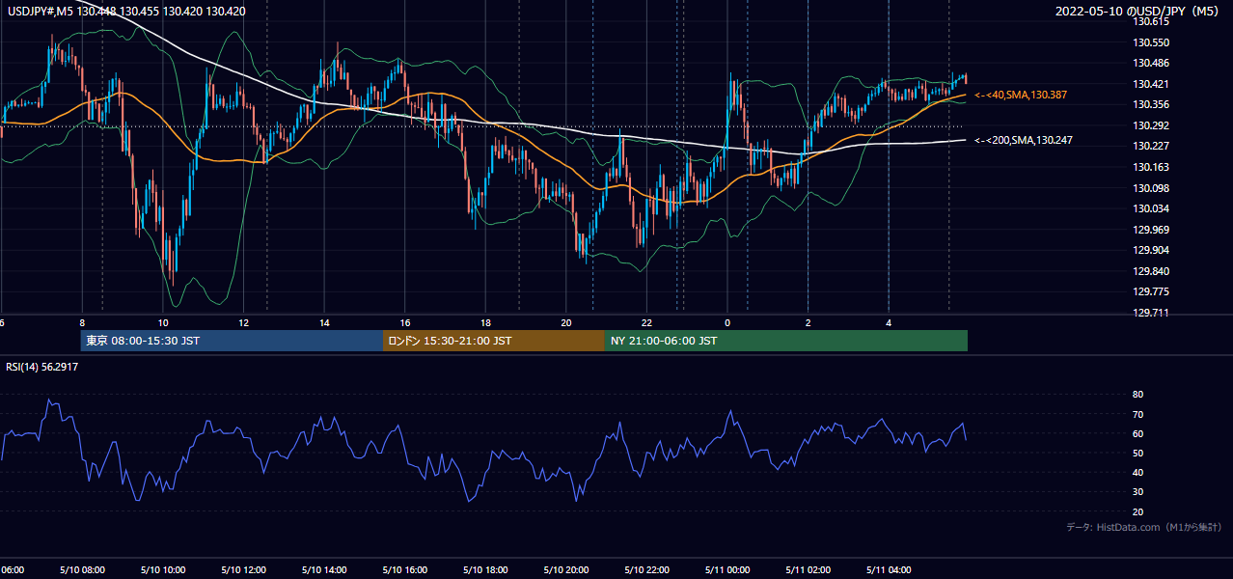The width and height of the screenshot is (1233, 579).
Task: Select the London session bar ロンドン 15:30-21:00 JST
Action: pyautogui.click(x=494, y=341)
